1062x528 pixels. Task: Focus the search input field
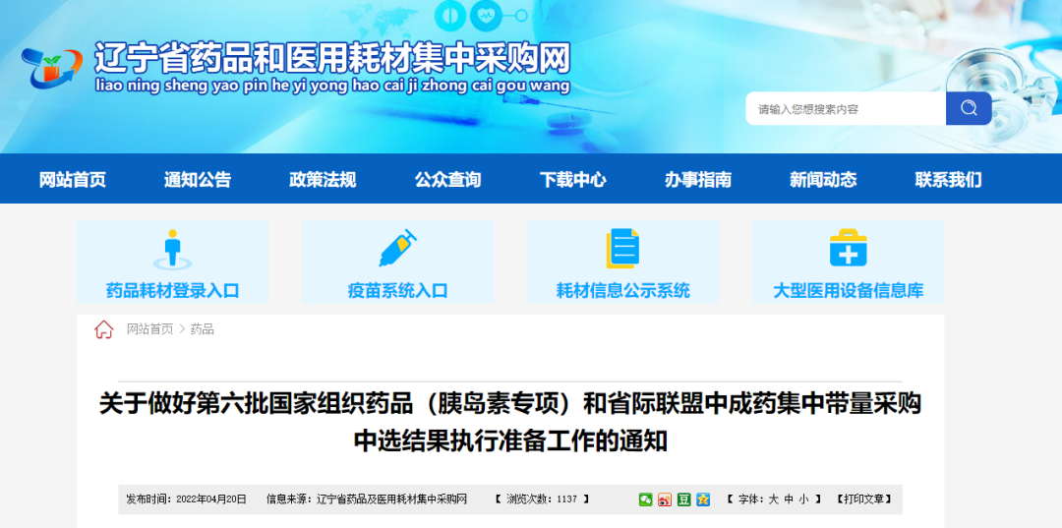(846, 108)
